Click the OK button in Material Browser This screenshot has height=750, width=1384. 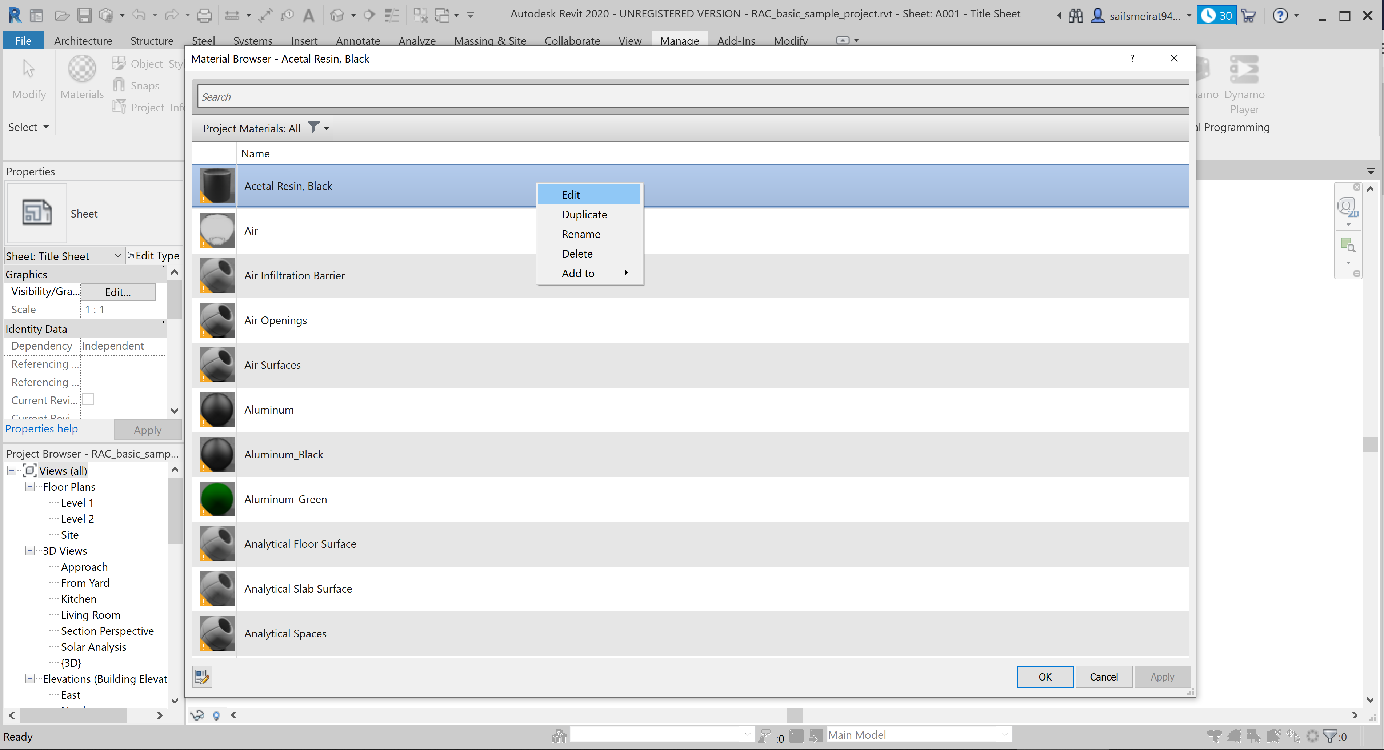pos(1044,677)
